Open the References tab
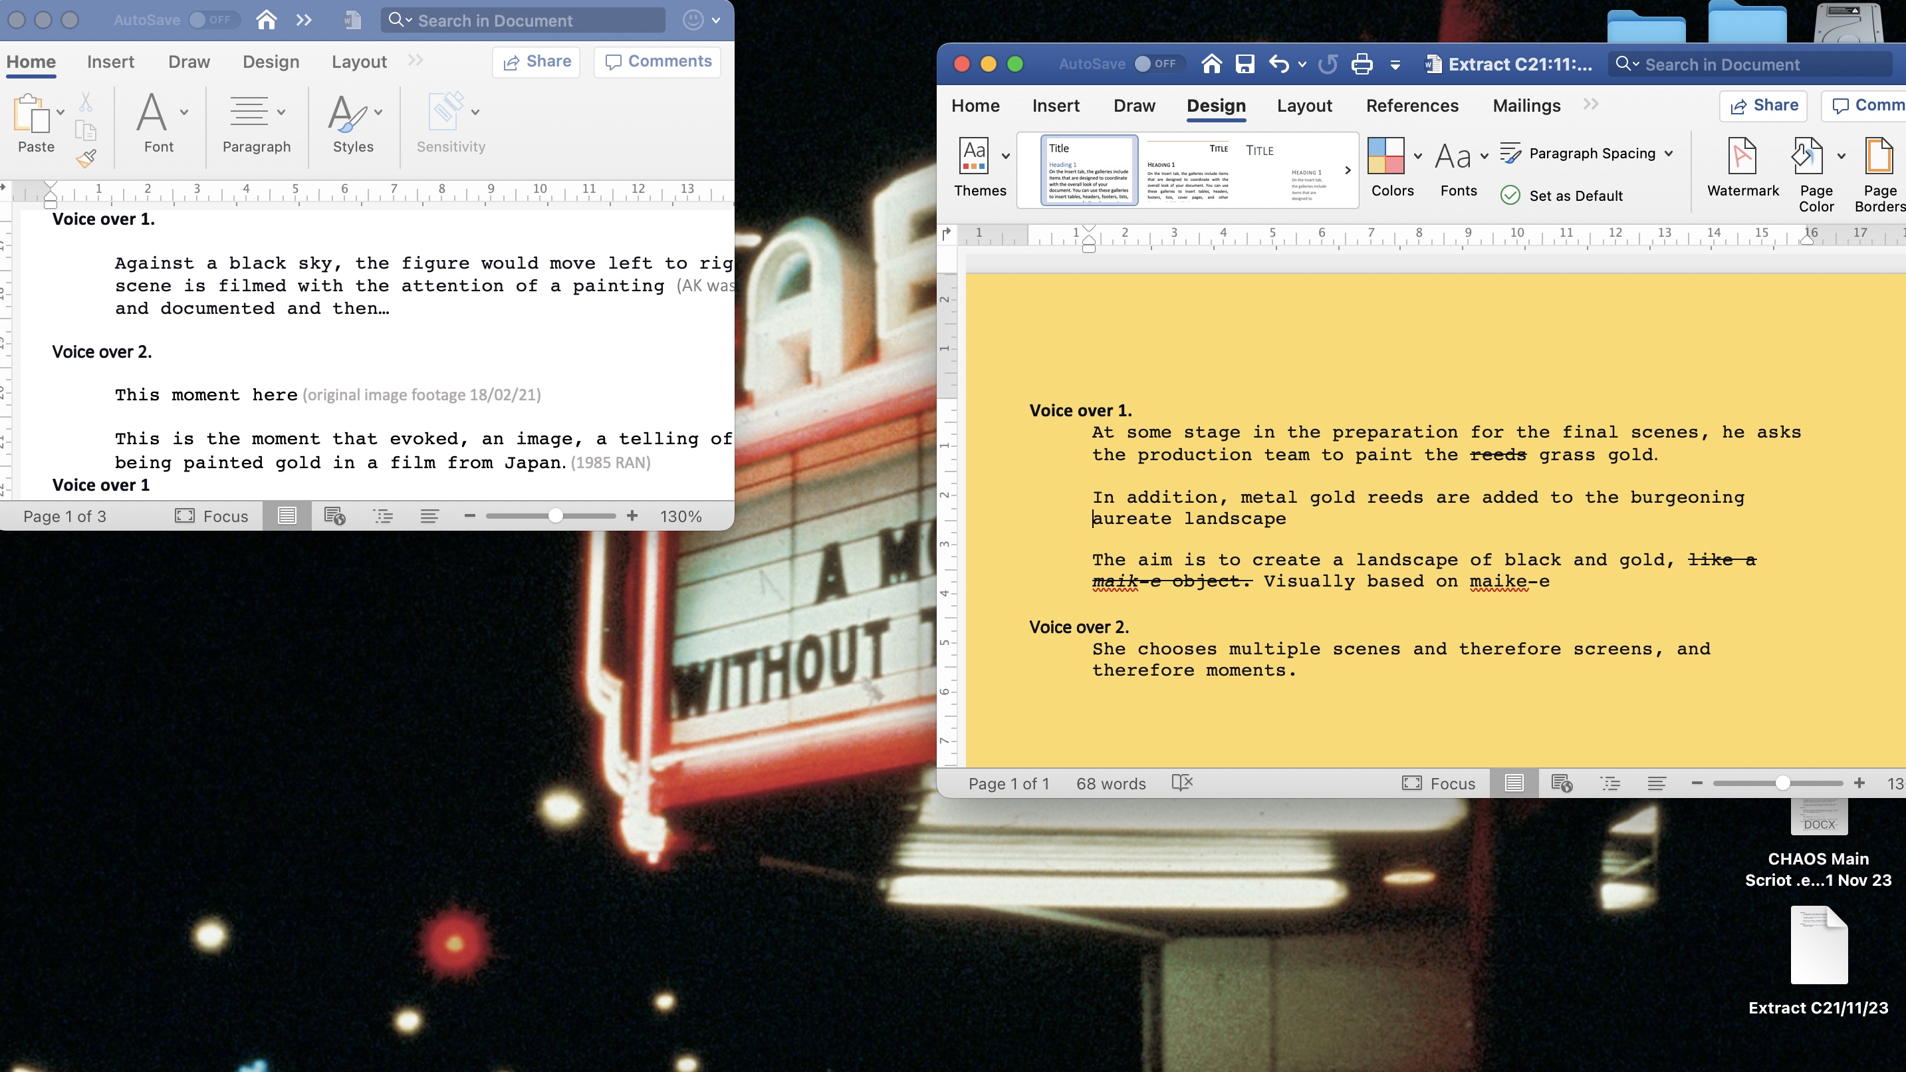The height and width of the screenshot is (1072, 1906). coord(1412,106)
